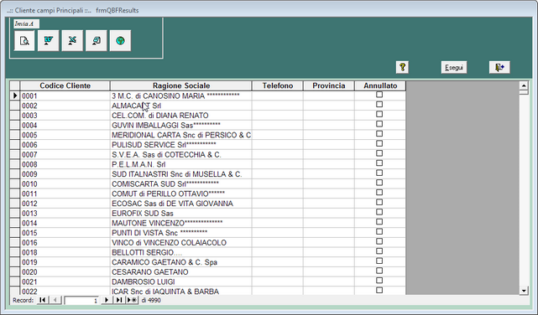Image resolution: width=538 pixels, height=315 pixels.
Task: Jump to last record
Action: (x=118, y=300)
